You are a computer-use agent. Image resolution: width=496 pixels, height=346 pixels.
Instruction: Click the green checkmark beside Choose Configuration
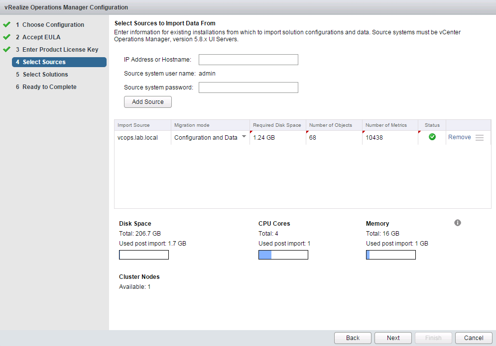6,24
